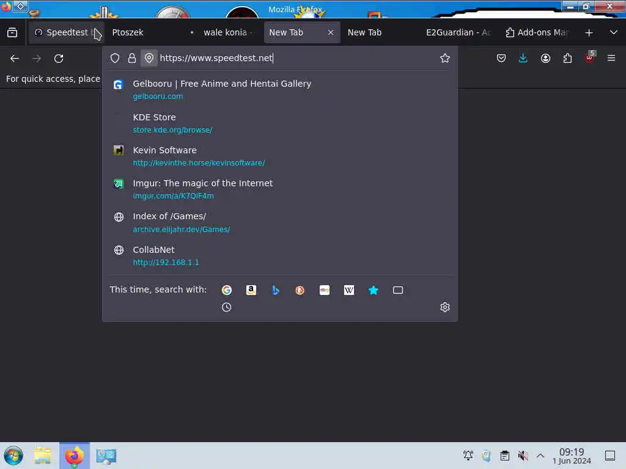This screenshot has height=469, width=626.
Task: Open notifications bell in tray
Action: click(468, 455)
